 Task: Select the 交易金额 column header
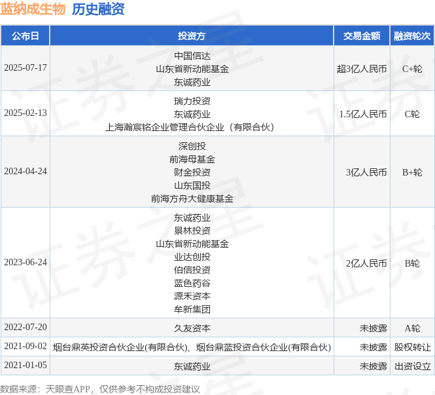click(362, 36)
